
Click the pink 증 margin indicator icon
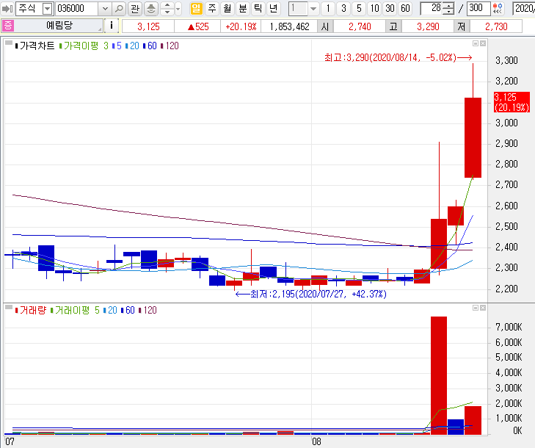[8, 26]
